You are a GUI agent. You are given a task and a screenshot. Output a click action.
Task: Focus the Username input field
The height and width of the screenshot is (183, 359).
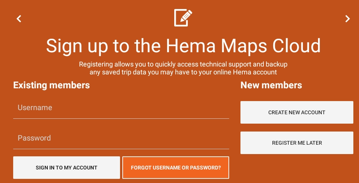[x=121, y=108]
